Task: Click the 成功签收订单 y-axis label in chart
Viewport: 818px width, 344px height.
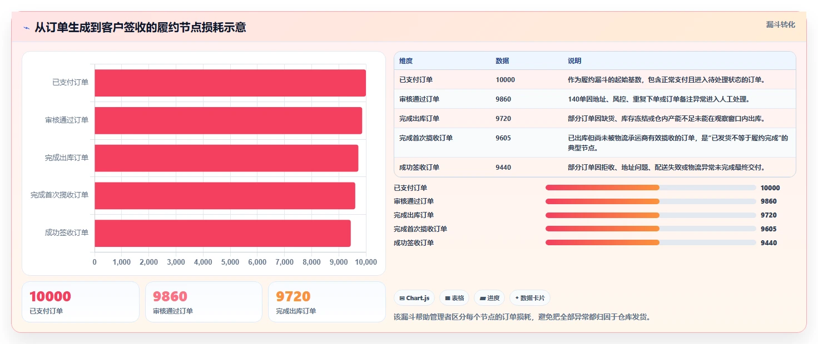Action: [67, 233]
